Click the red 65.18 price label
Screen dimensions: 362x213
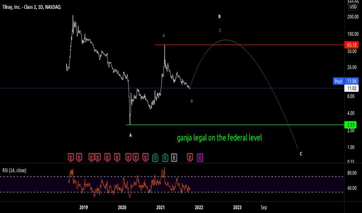tap(352, 45)
